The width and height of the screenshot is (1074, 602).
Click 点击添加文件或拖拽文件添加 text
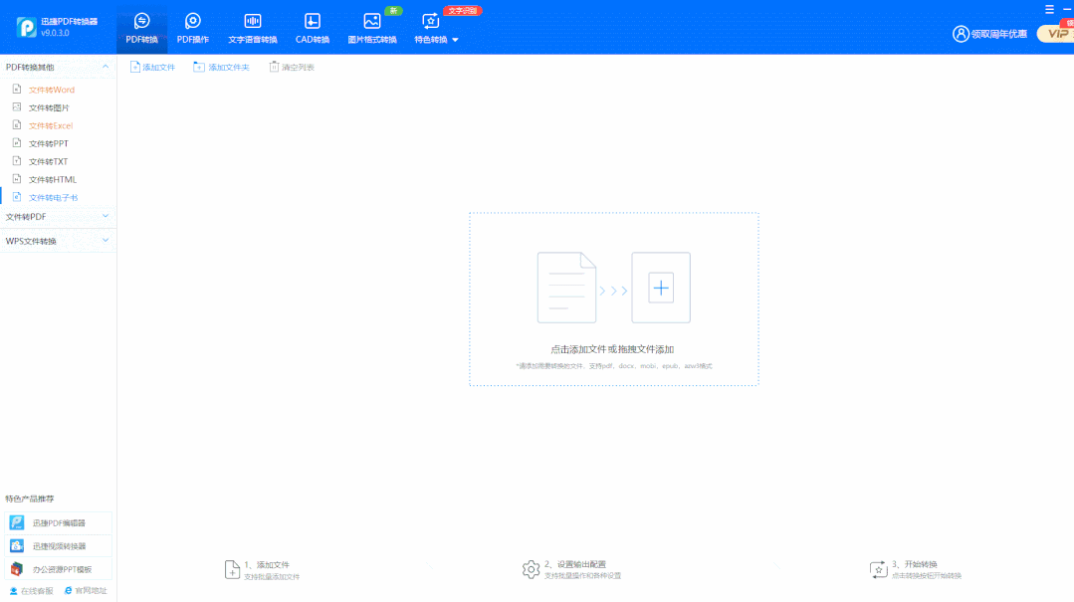click(x=612, y=349)
